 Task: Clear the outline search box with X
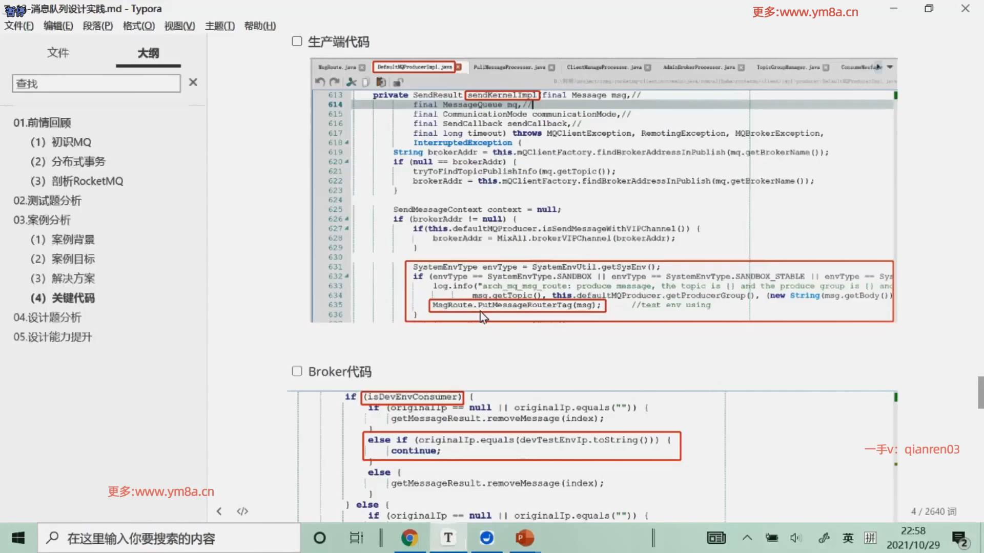click(193, 82)
